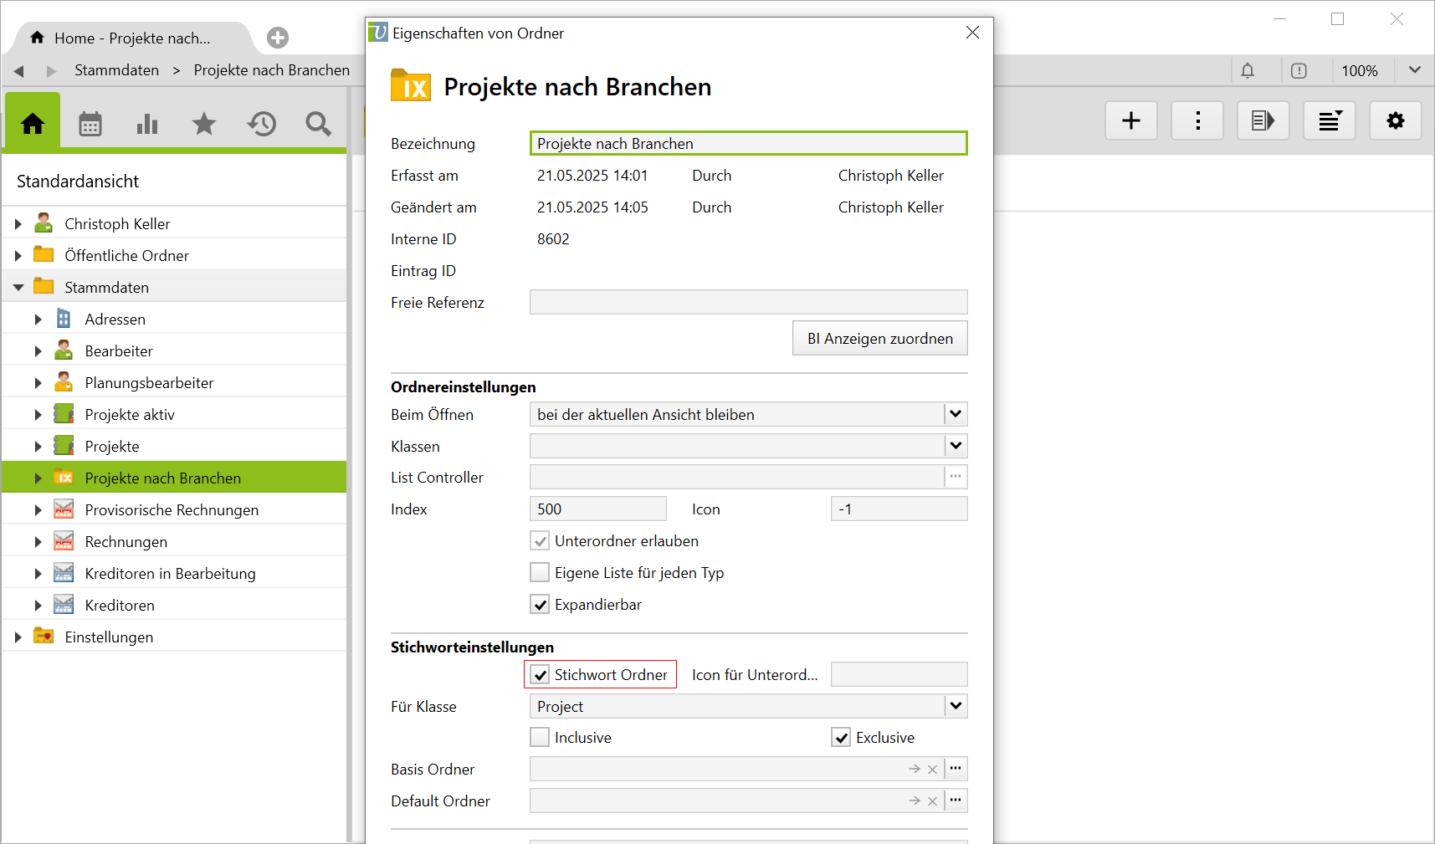Click the Freie Referenz input field
1435x844 pixels.
click(x=748, y=303)
